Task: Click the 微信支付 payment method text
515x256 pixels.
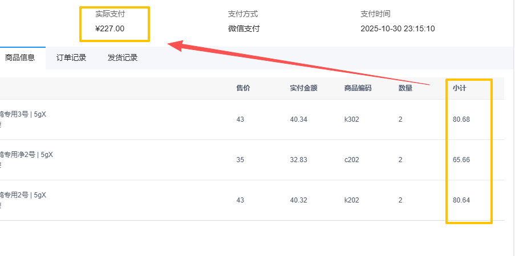Action: pyautogui.click(x=244, y=28)
